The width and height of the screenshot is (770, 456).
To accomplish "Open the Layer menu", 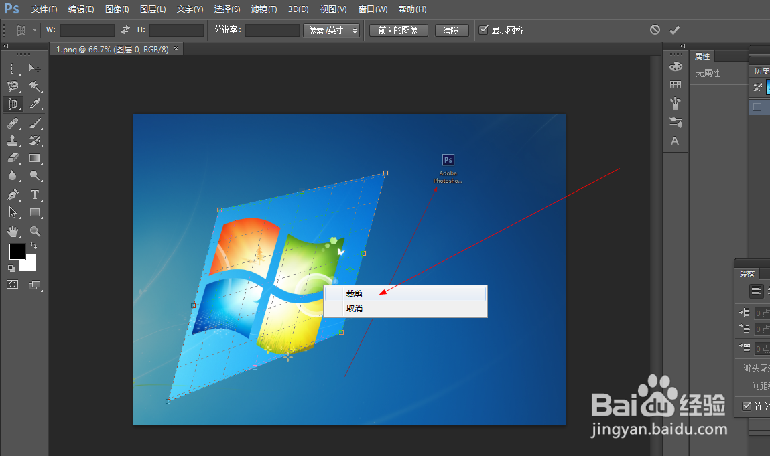I will 153,9.
